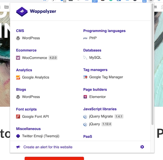
Task: Click the PHP technology name
Action: coord(93,38)
